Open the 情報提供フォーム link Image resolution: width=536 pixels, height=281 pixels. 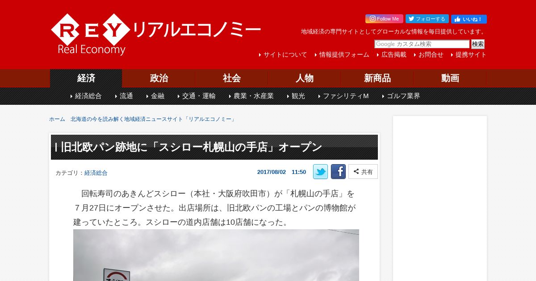pyautogui.click(x=344, y=55)
